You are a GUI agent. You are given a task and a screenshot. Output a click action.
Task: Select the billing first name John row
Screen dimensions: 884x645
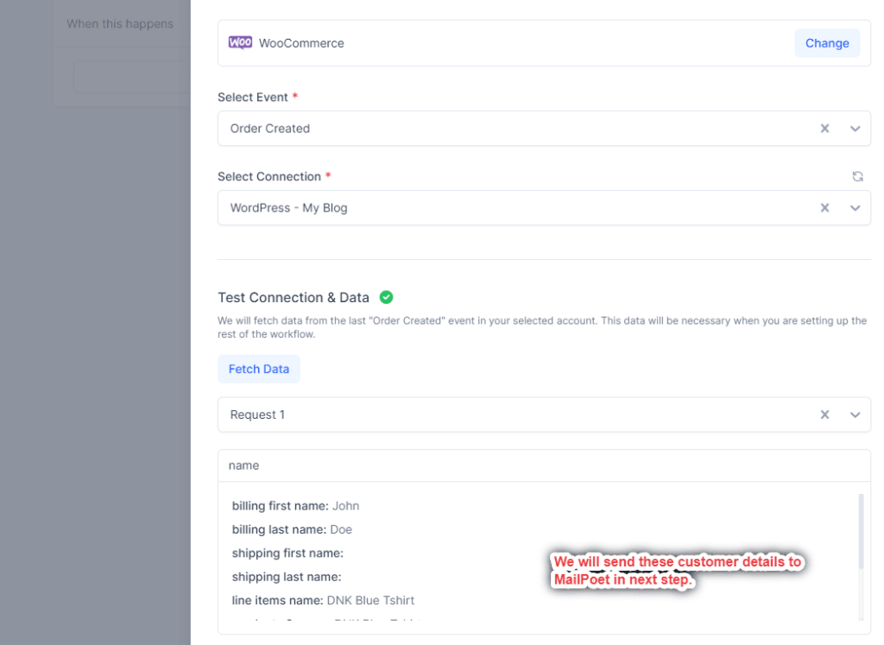pos(295,506)
